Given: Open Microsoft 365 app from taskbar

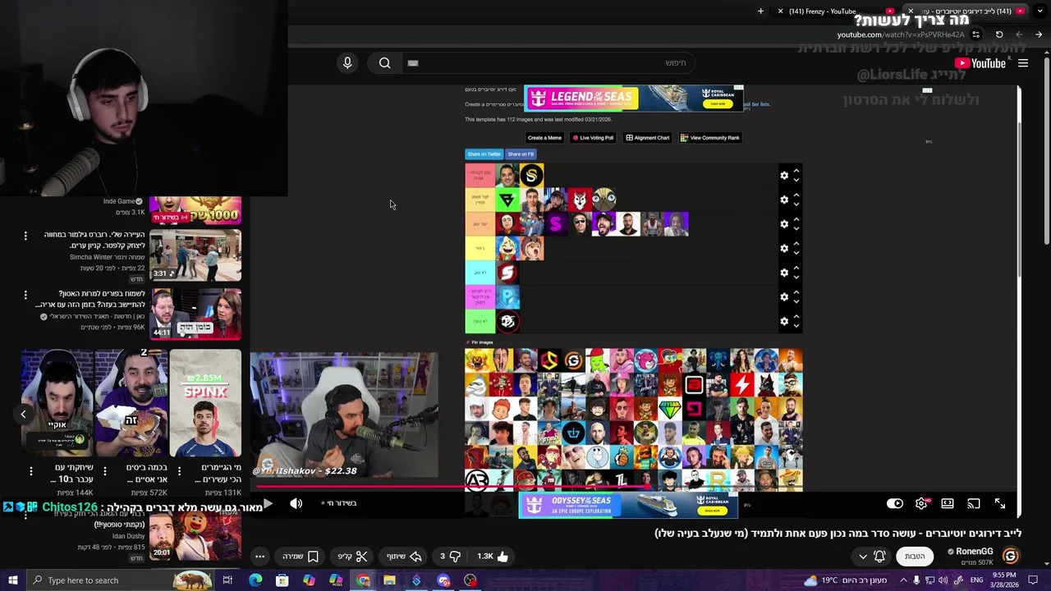Looking at the screenshot, I should (336, 580).
